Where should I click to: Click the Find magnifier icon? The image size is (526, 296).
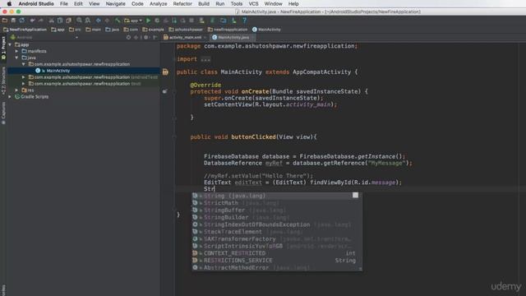click(x=79, y=21)
